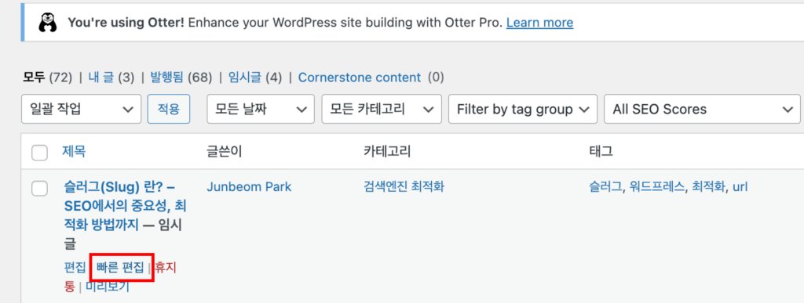Click the 적용 apply button

coord(169,109)
